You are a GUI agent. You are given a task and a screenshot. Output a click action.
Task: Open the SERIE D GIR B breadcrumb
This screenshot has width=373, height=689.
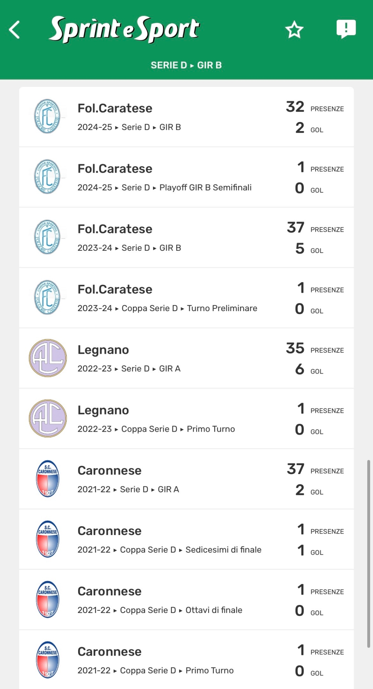[x=186, y=65]
